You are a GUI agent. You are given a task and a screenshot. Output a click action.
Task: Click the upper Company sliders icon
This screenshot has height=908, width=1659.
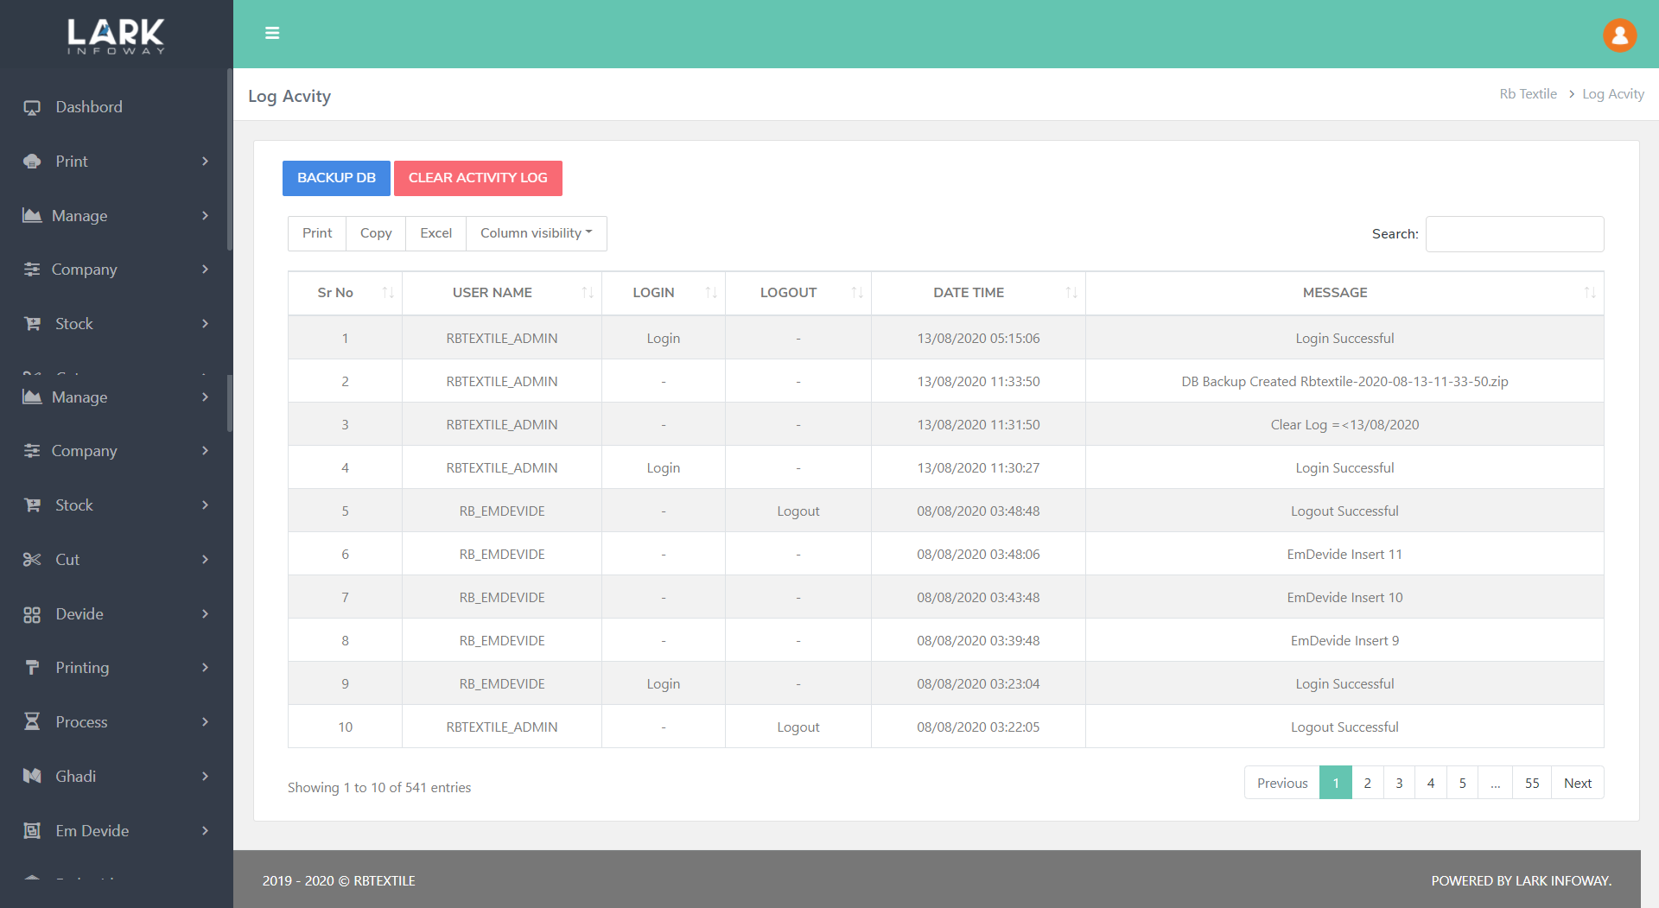tap(32, 269)
